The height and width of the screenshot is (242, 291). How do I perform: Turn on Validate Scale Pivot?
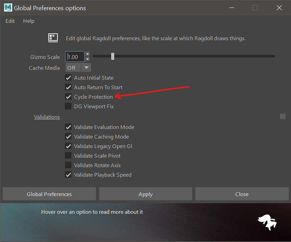(68, 156)
